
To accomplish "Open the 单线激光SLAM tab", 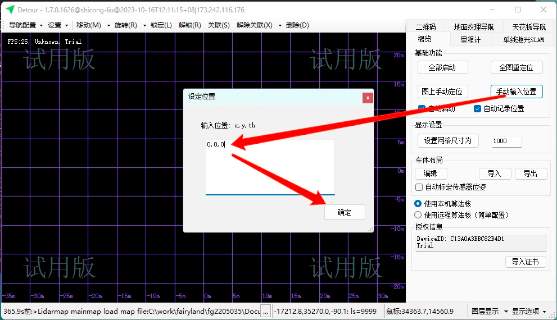I will pos(523,40).
